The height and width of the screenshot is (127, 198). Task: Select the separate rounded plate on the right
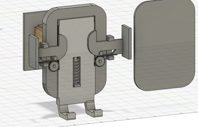click(x=165, y=45)
